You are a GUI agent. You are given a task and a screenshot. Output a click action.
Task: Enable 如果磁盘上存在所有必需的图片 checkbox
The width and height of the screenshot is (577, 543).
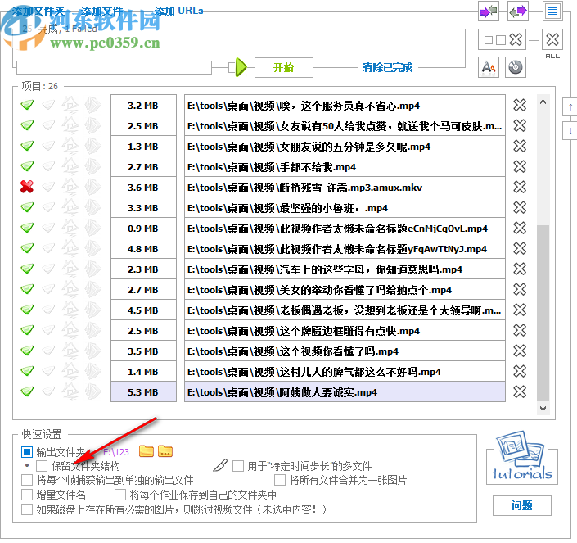point(27,509)
